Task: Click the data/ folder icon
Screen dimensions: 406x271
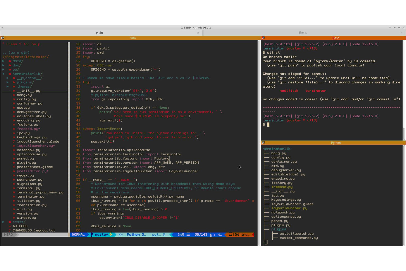Action: tap(10, 61)
